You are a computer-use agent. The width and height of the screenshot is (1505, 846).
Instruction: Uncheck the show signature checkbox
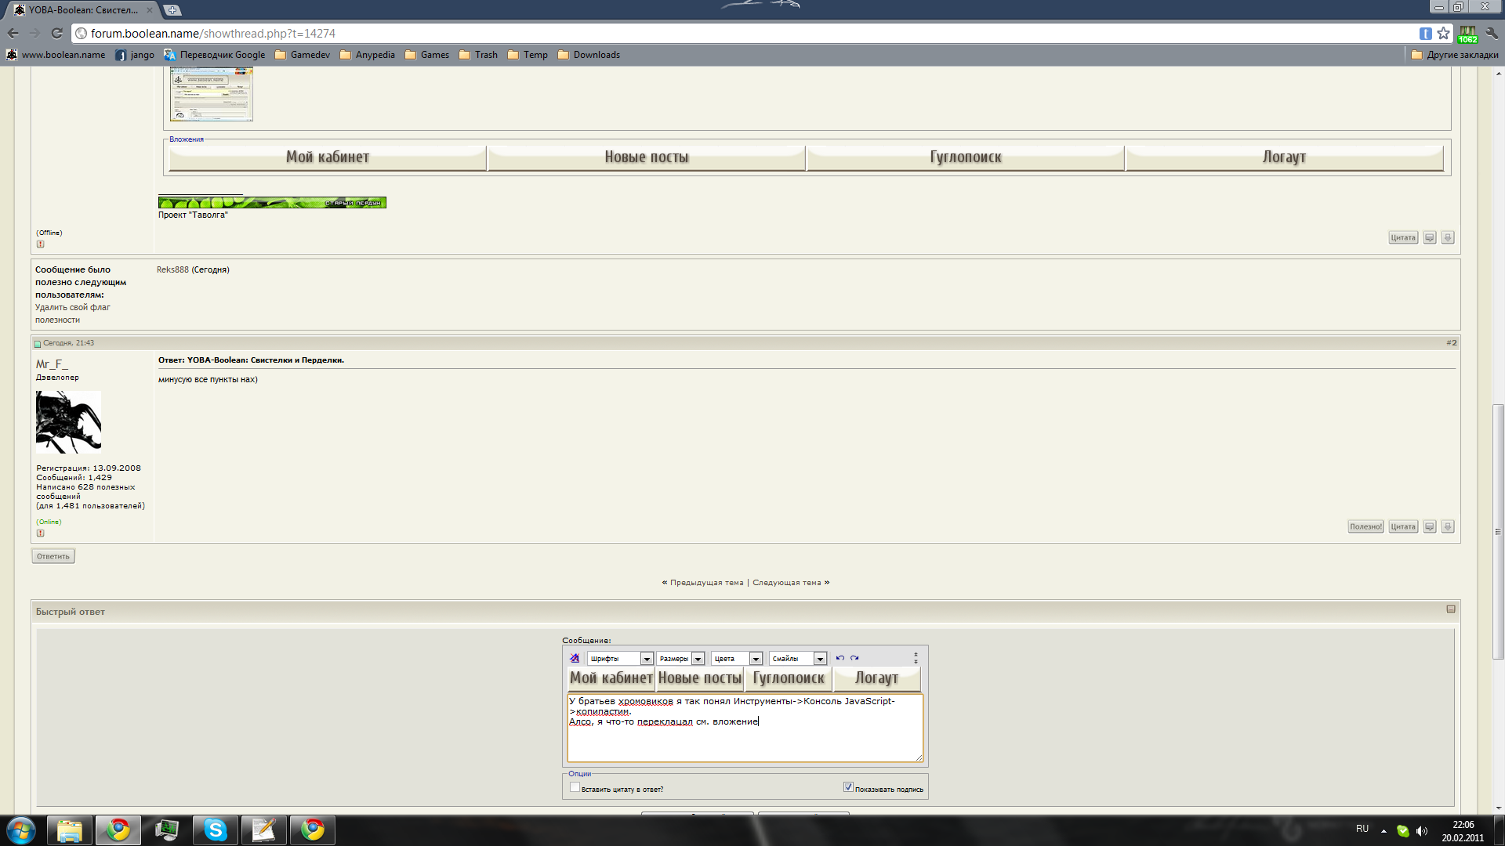848,787
